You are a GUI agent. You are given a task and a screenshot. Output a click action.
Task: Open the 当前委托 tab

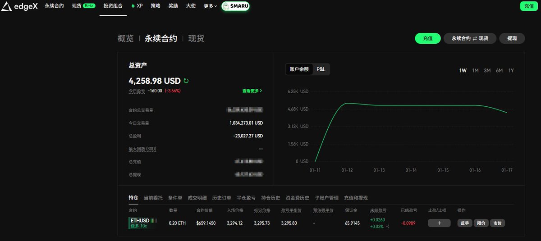tap(153, 198)
